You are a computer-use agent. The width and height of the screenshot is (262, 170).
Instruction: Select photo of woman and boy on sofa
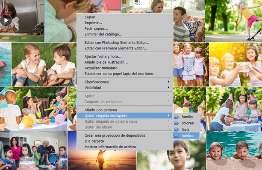point(189,21)
